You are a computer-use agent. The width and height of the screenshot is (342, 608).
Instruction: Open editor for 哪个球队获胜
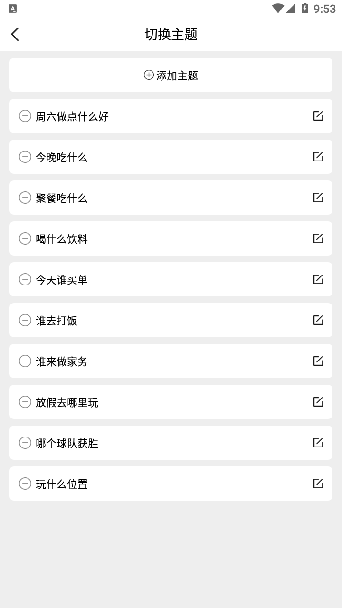tap(318, 443)
